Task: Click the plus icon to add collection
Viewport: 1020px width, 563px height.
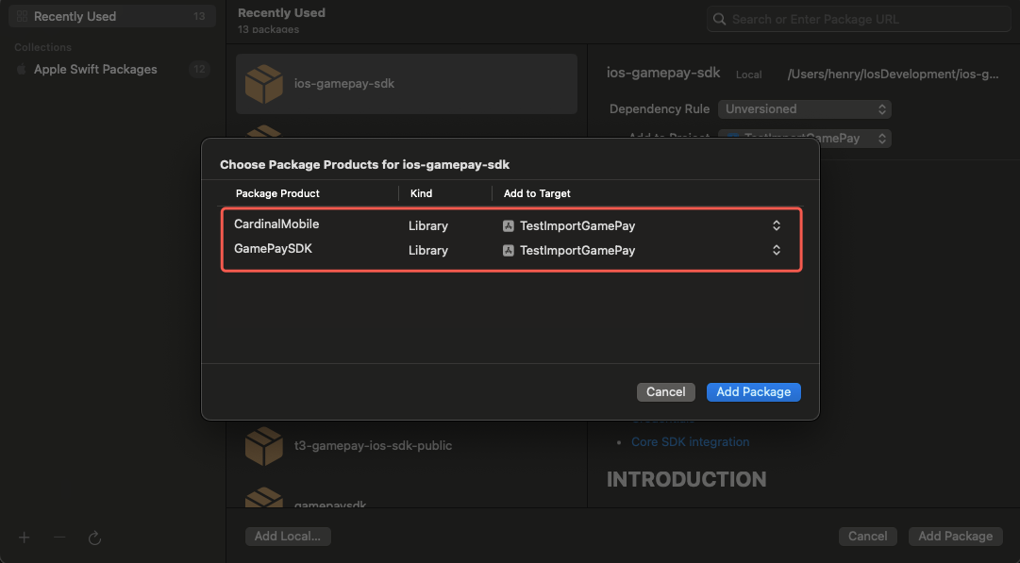Action: [25, 537]
